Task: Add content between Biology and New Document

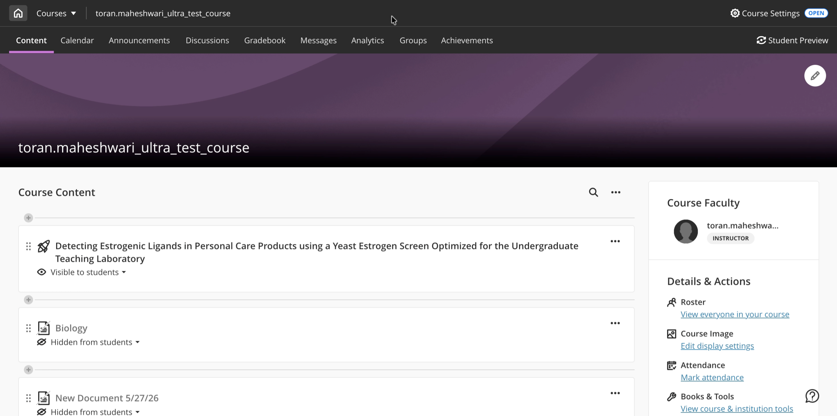Action: point(28,370)
